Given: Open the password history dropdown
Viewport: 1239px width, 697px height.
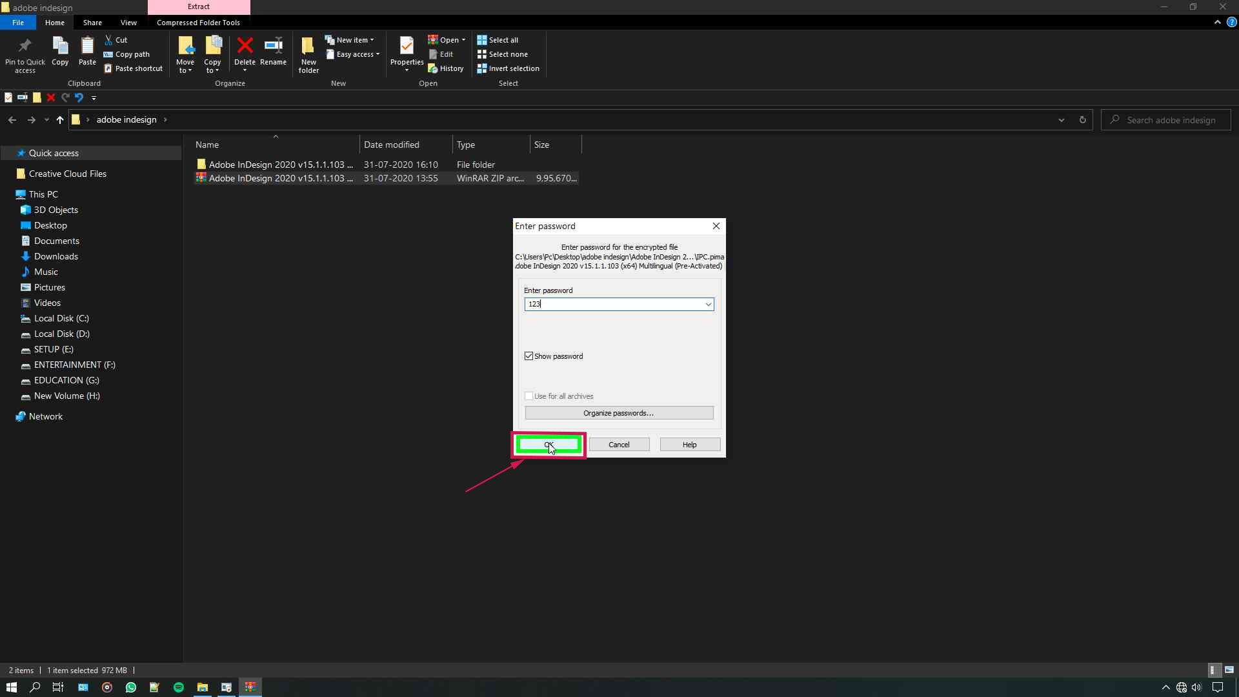Looking at the screenshot, I should [708, 304].
